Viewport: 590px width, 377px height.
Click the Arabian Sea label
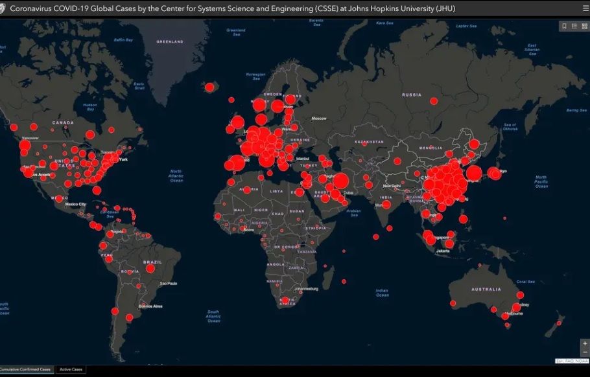(353, 213)
